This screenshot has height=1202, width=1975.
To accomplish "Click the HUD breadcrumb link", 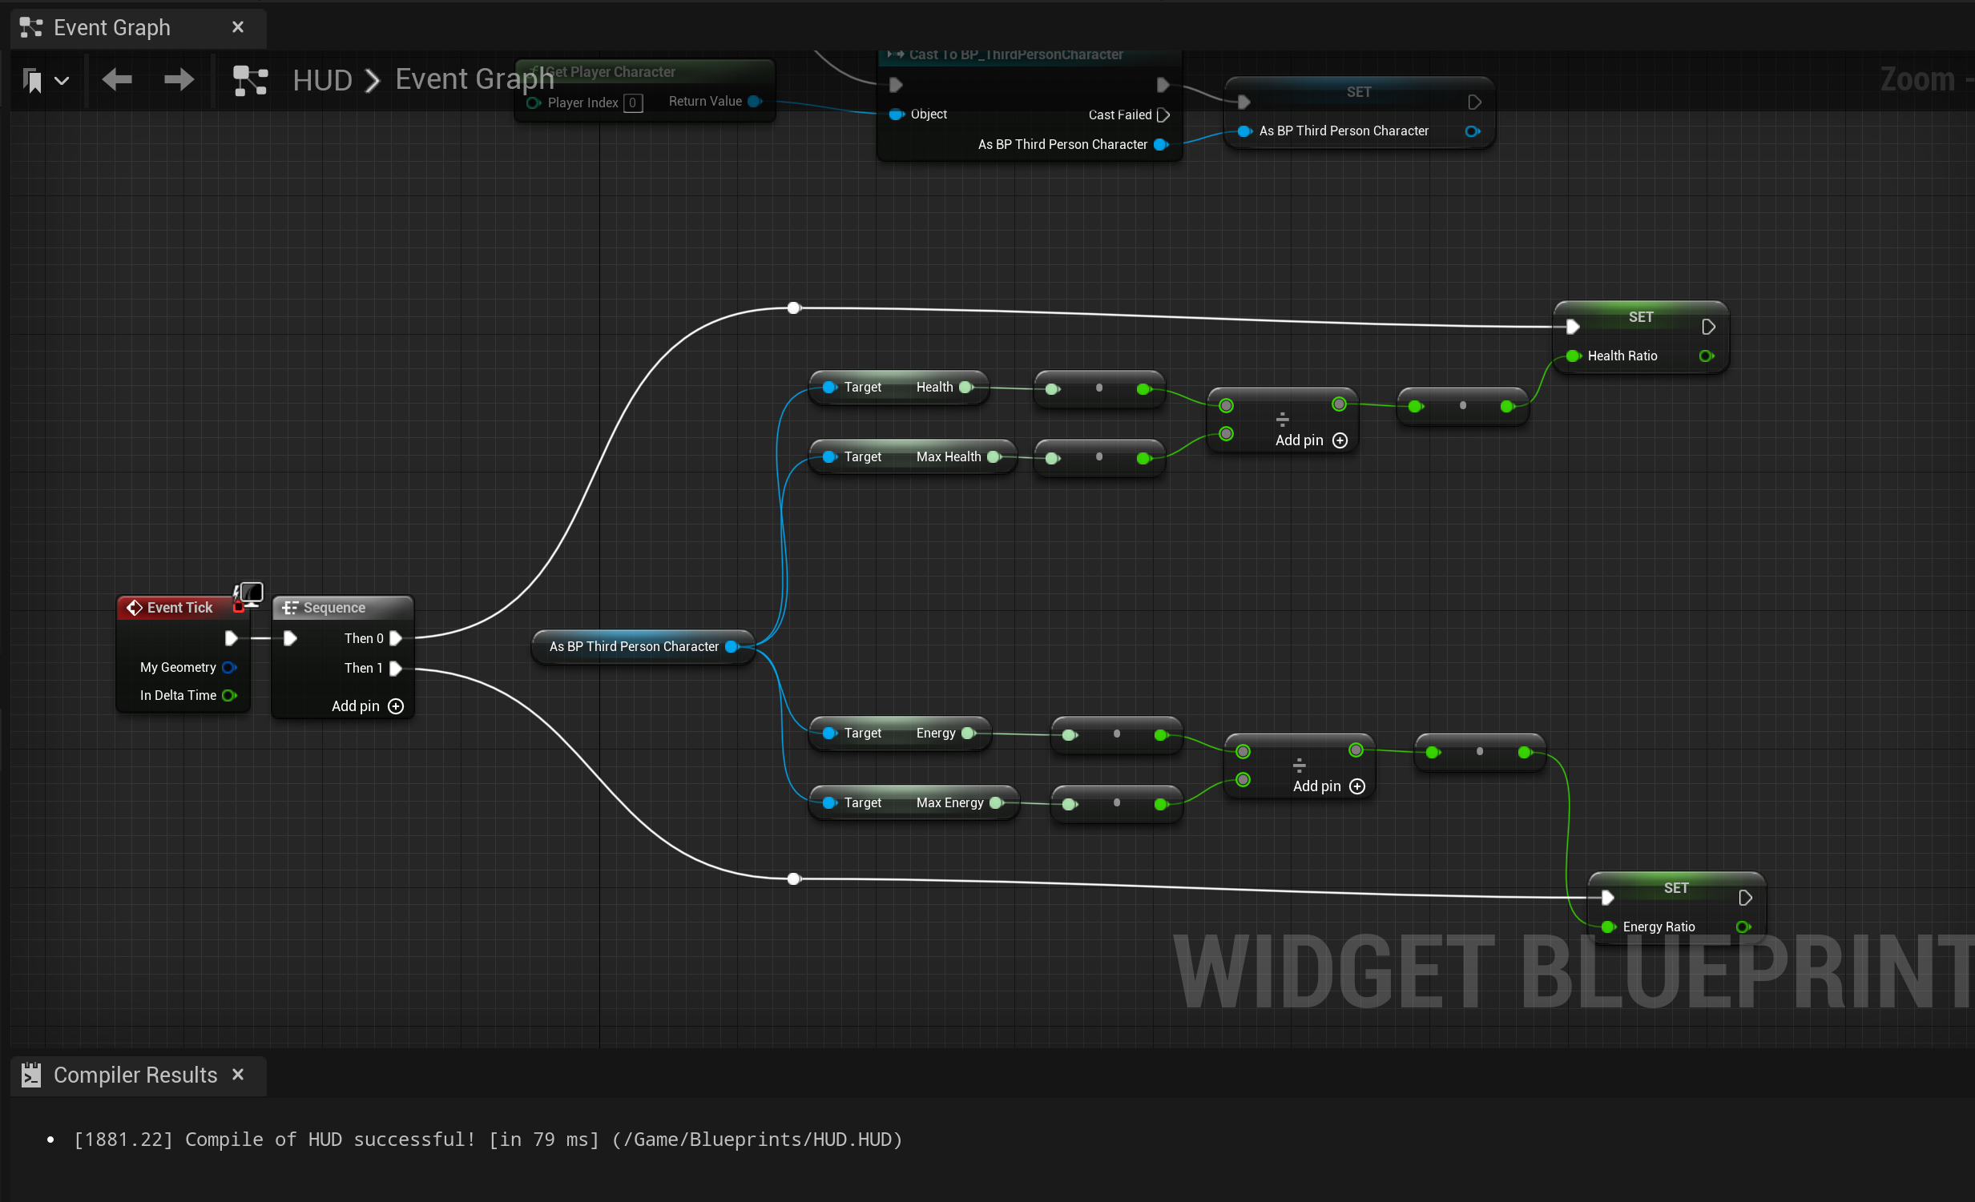I will coord(322,80).
